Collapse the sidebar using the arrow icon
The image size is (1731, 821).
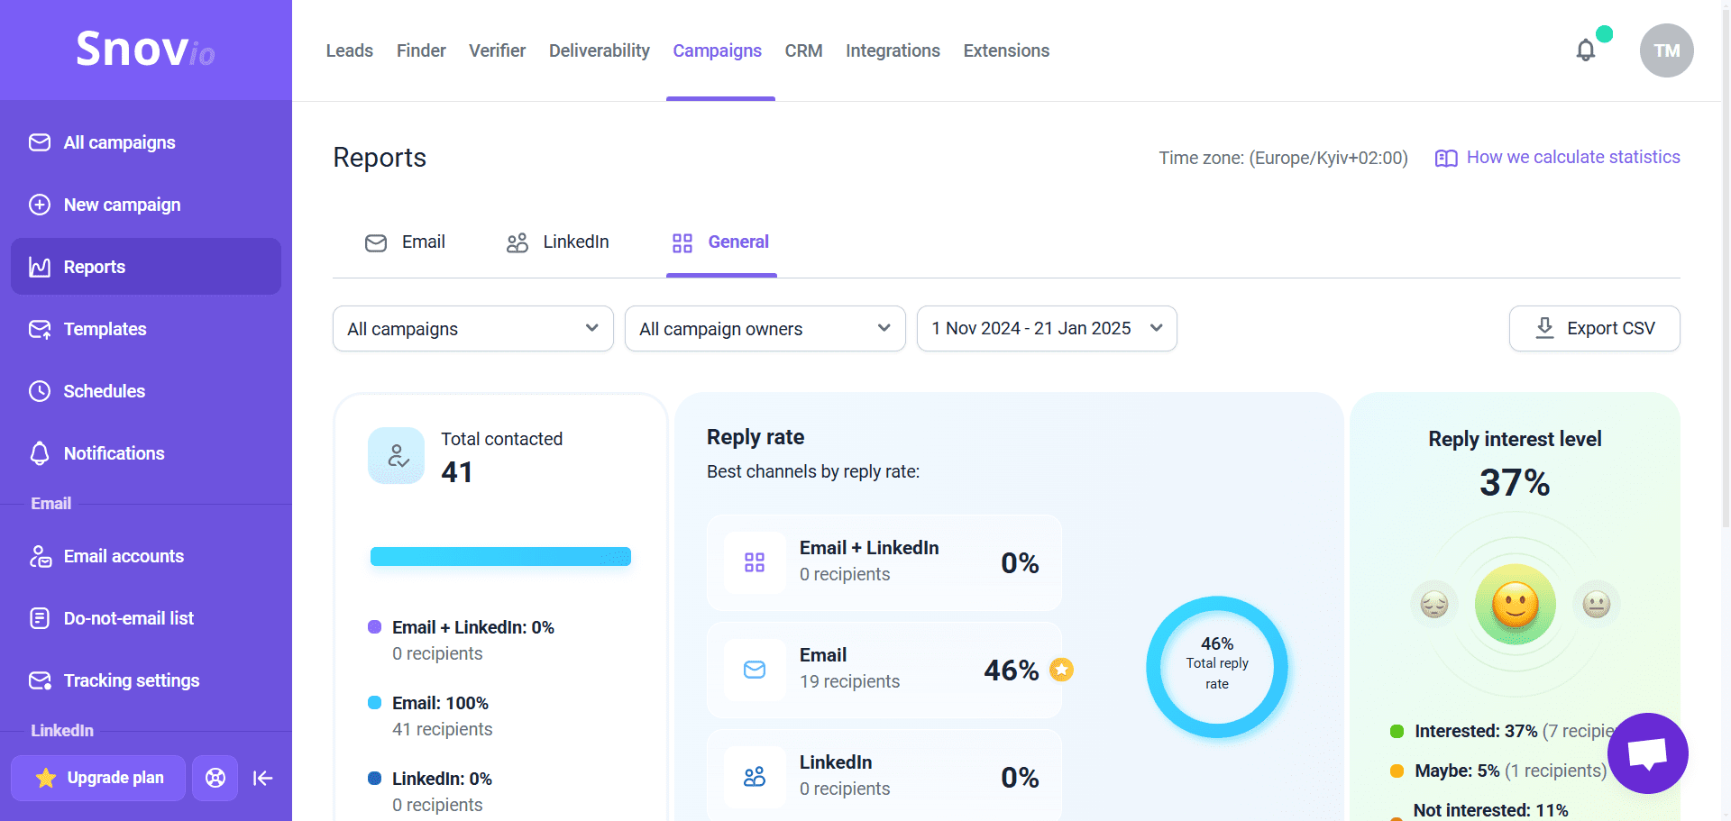[x=262, y=778]
